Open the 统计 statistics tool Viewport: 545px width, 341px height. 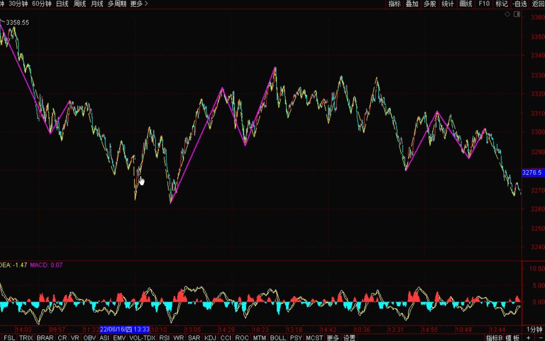pos(448,4)
